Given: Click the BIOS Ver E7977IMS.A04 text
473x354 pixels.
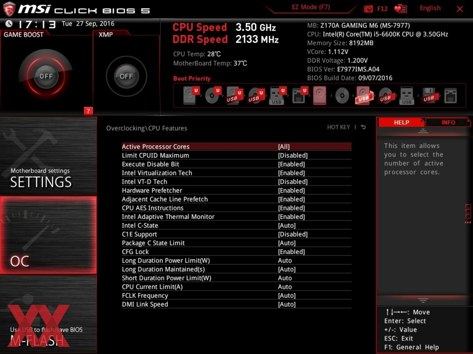Looking at the screenshot, I should point(343,69).
